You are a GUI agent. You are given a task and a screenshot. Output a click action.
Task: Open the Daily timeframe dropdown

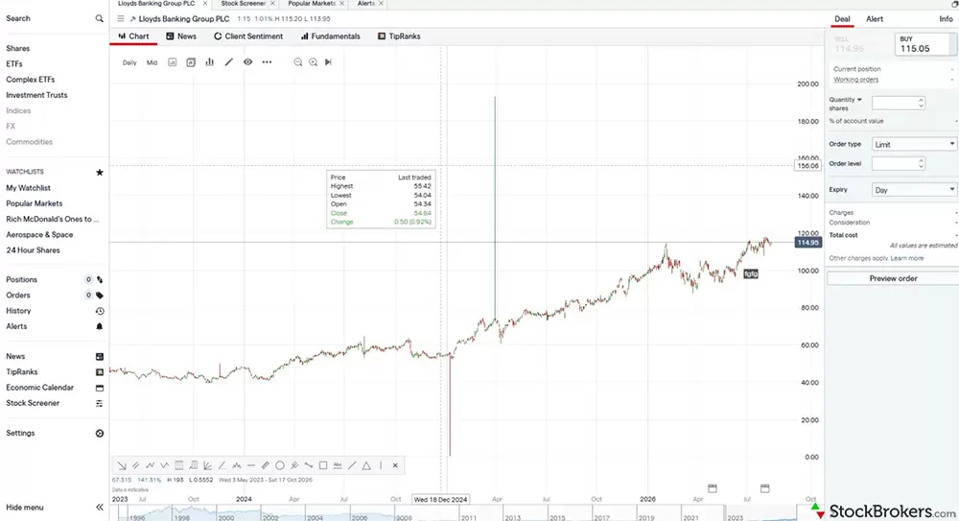pyautogui.click(x=129, y=62)
